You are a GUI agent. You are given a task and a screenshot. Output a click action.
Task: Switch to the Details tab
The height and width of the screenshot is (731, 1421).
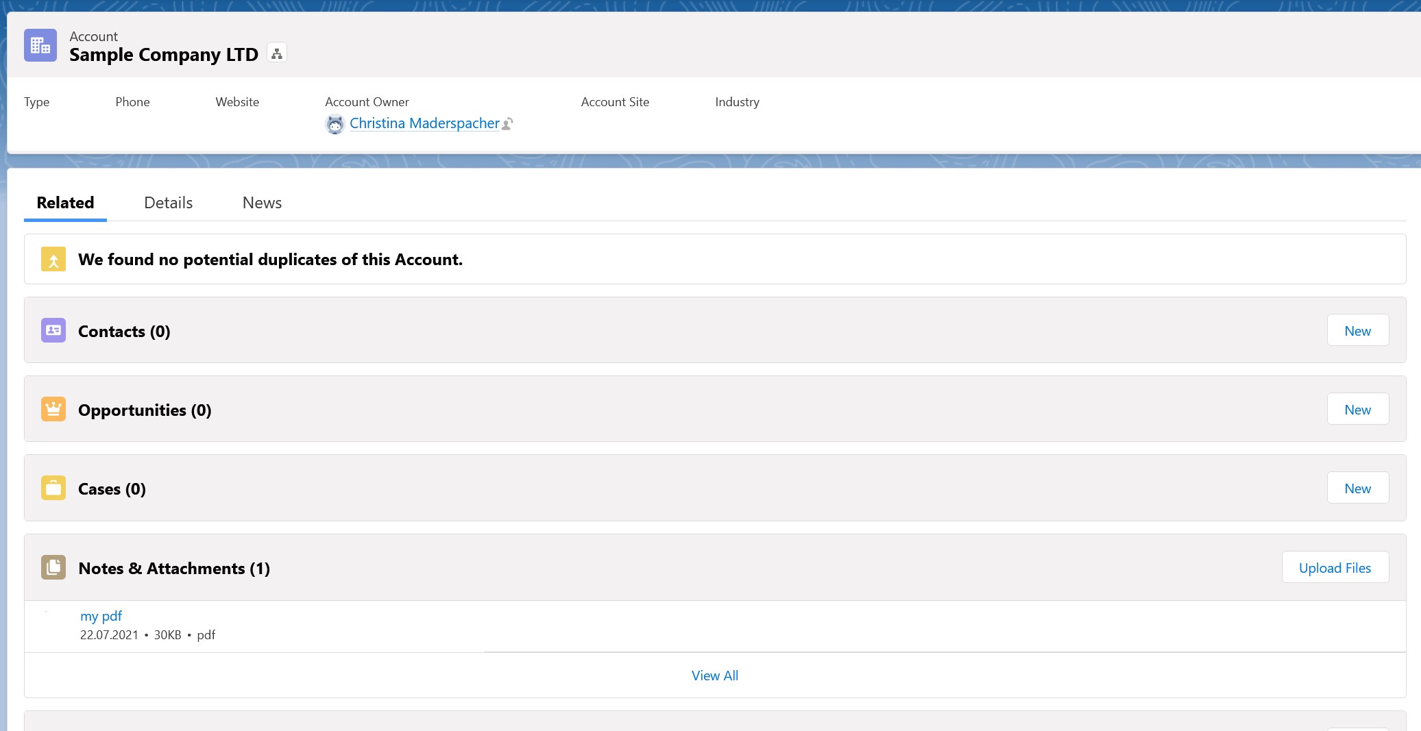click(168, 203)
